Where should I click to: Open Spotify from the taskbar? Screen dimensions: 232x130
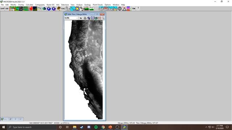click(96, 127)
